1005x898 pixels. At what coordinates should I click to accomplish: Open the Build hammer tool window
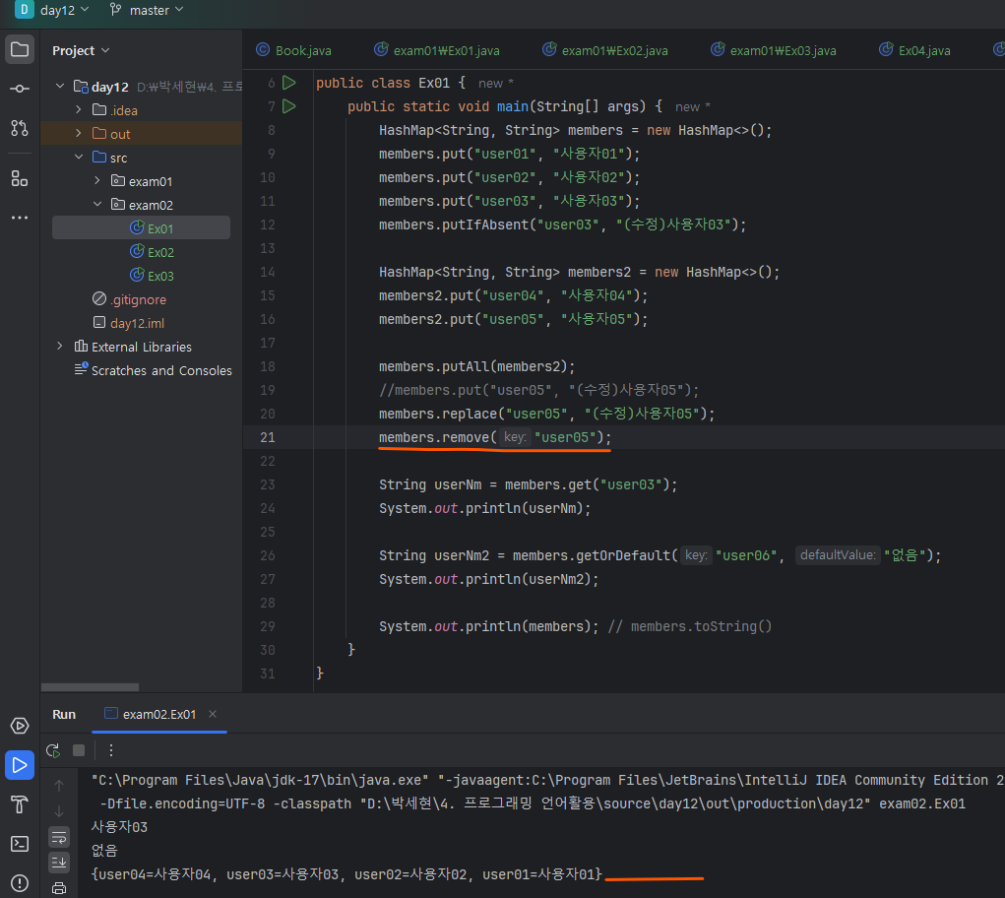[x=20, y=804]
